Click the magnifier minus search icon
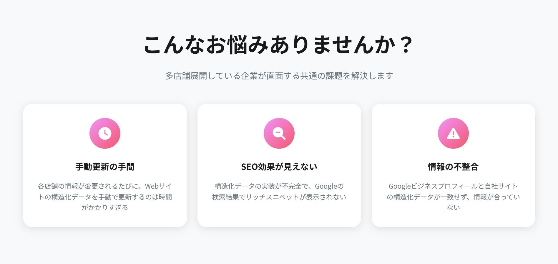558x264 pixels. (279, 133)
